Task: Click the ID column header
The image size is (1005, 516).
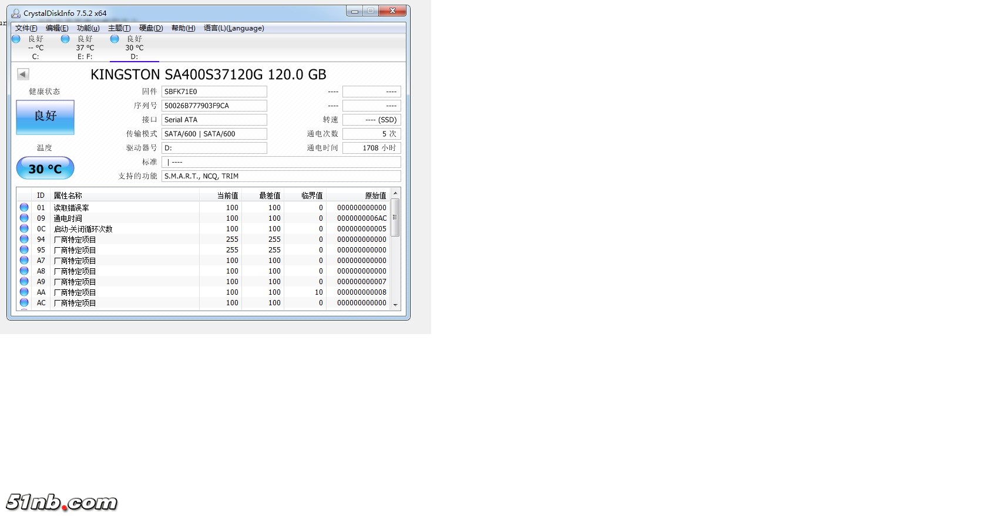Action: 41,195
